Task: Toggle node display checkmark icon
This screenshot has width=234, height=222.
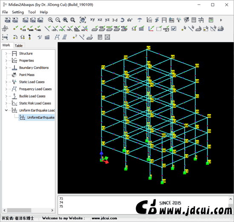Action: pyautogui.click(x=15, y=29)
